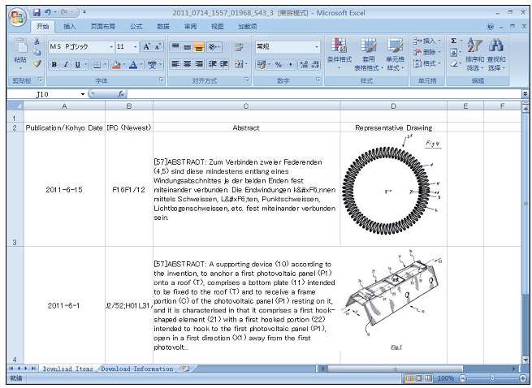Toggle center horizontal alignment

pos(187,63)
